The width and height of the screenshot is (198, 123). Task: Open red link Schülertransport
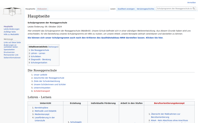coord(42,91)
